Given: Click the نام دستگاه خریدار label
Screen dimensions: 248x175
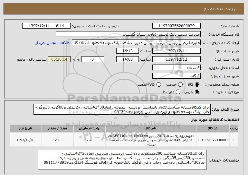Looking at the screenshot, I should (224, 34).
